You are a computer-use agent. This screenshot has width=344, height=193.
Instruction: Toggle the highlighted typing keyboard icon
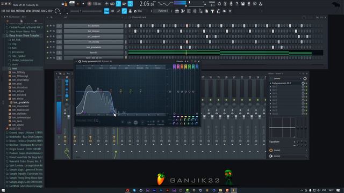tap(106, 11)
